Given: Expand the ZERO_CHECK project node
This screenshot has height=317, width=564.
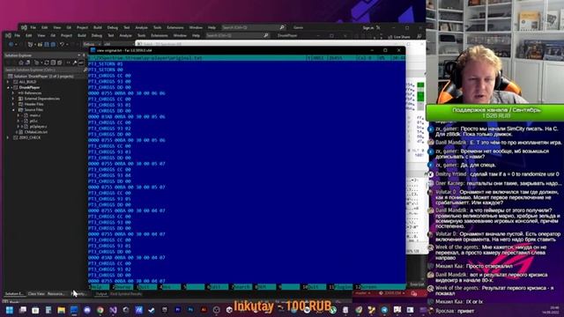Looking at the screenshot, I should 8,137.
